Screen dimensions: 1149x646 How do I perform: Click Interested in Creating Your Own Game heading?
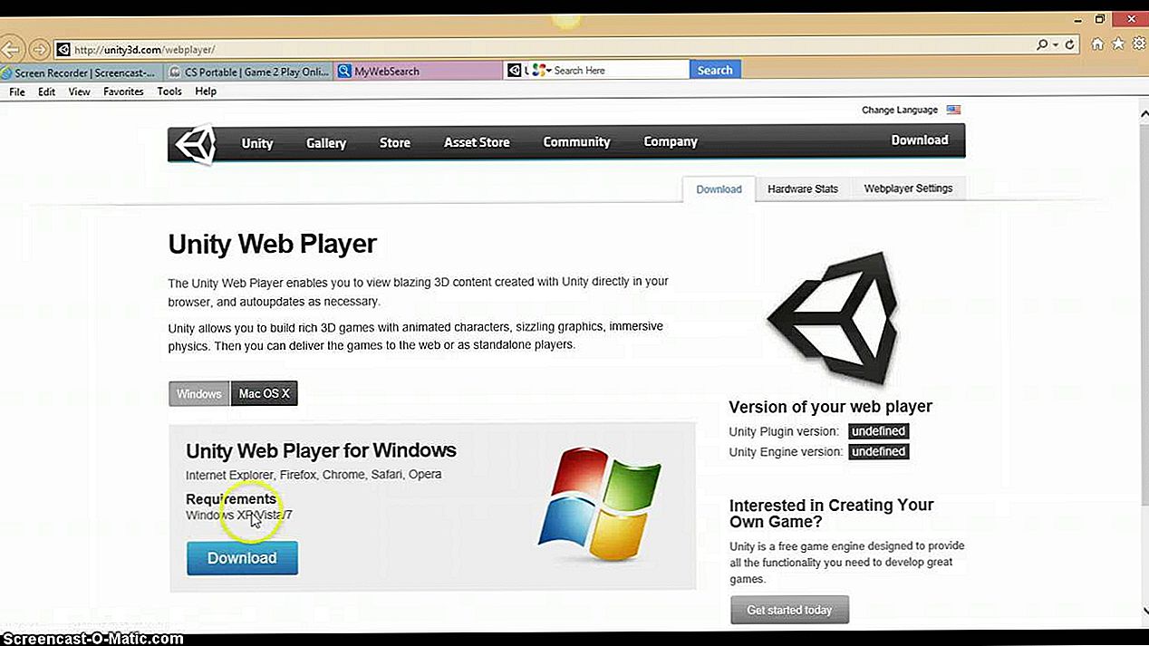pos(831,514)
